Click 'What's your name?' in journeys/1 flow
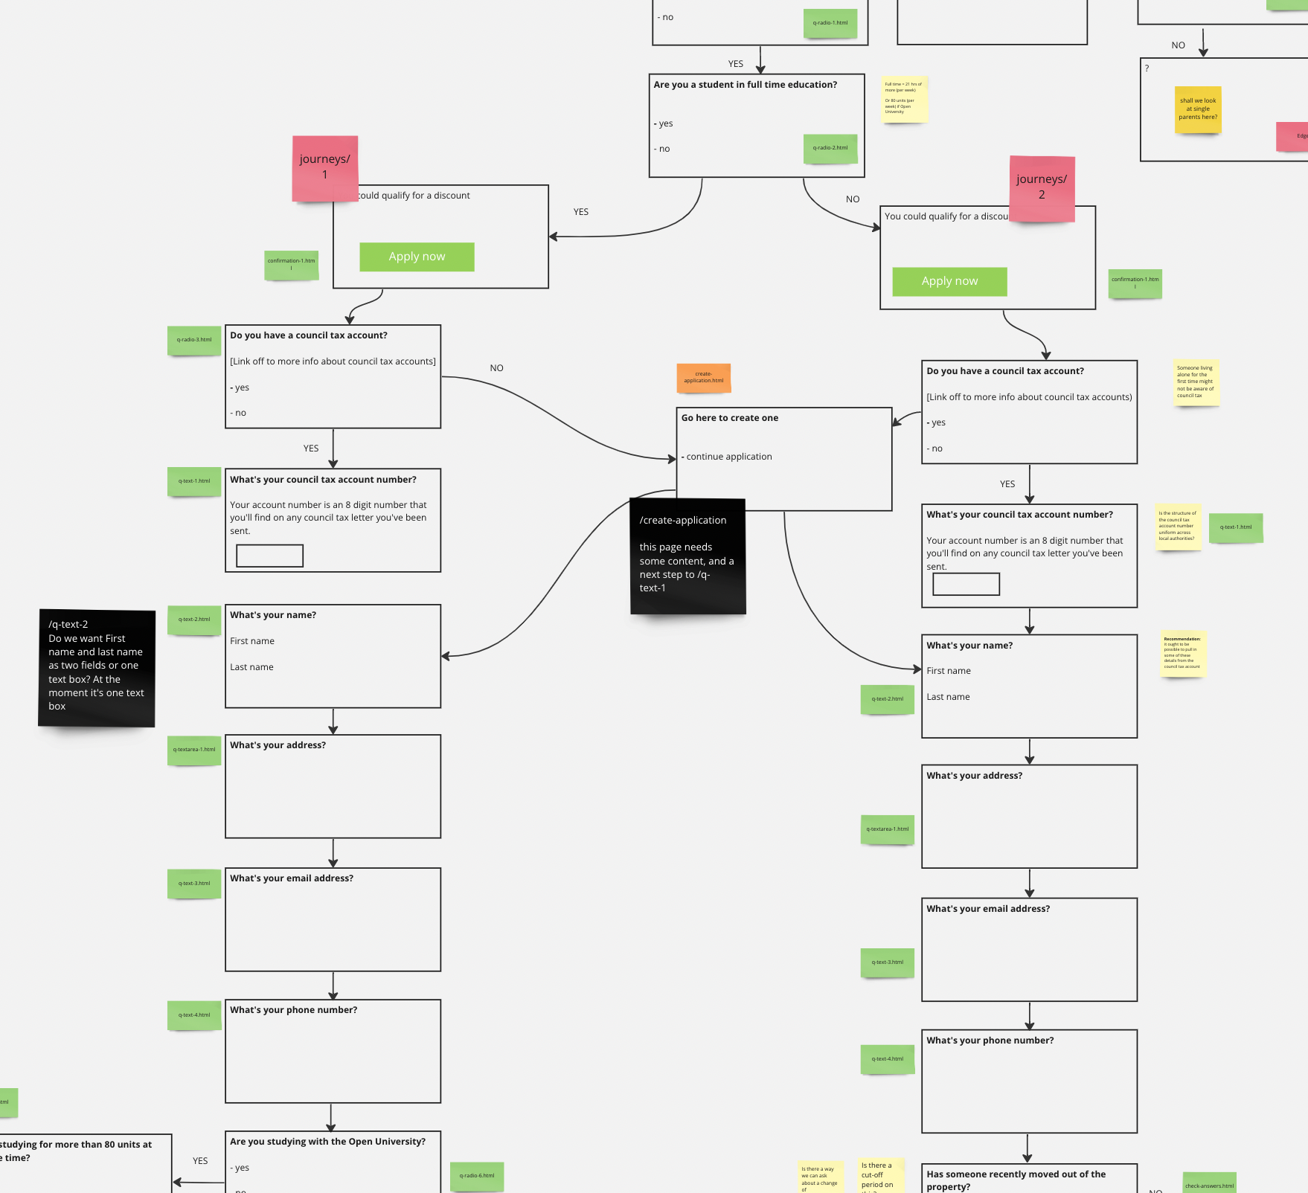The width and height of the screenshot is (1308, 1193). (x=273, y=615)
